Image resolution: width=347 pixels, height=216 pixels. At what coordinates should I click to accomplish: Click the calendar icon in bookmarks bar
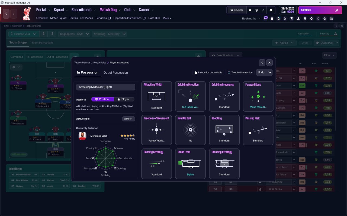(331, 19)
